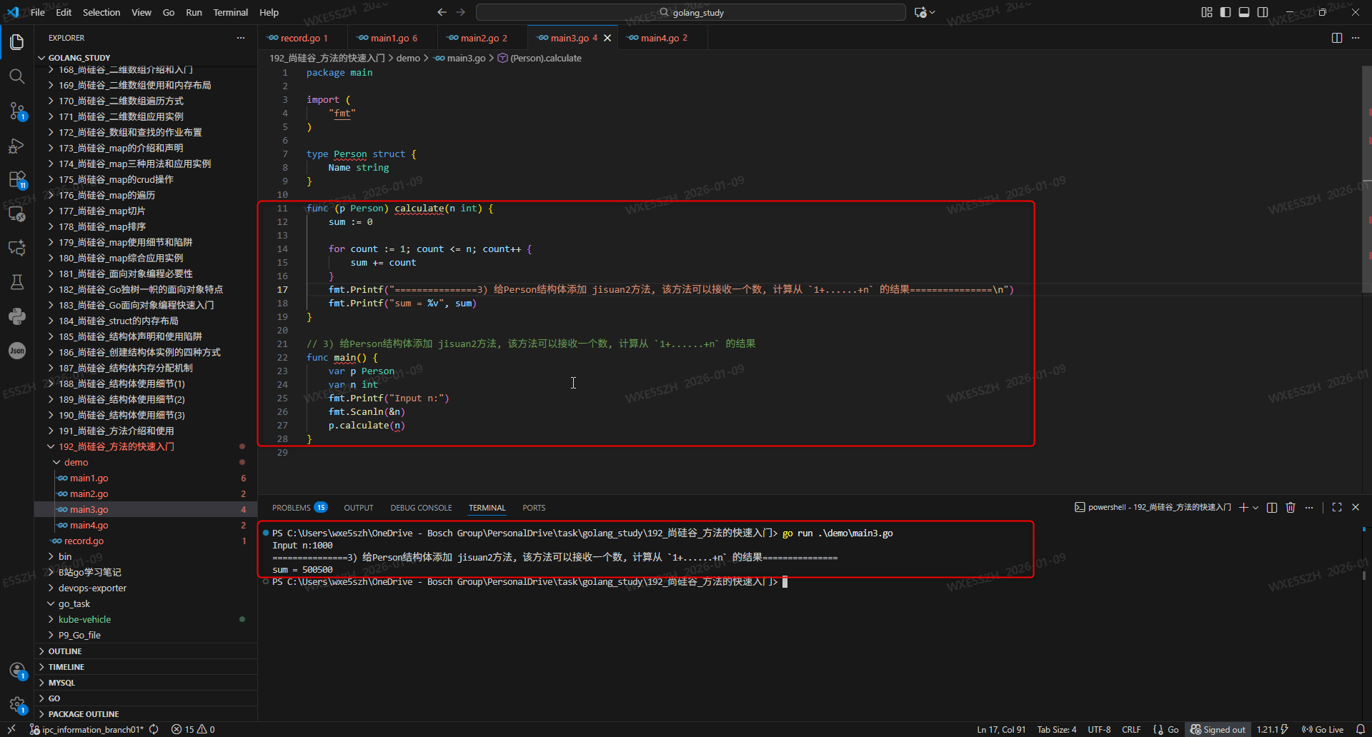Open Explorer Views and More Actions

coord(241,38)
